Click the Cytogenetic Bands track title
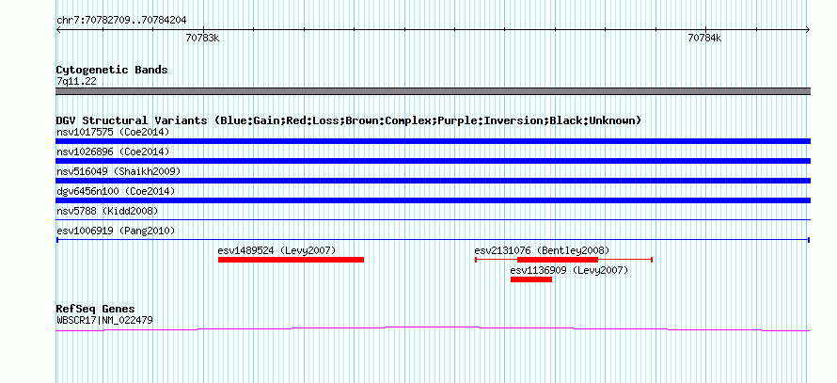837x383 pixels. tap(112, 70)
